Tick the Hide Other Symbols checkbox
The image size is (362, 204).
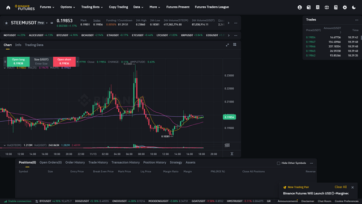point(278,163)
